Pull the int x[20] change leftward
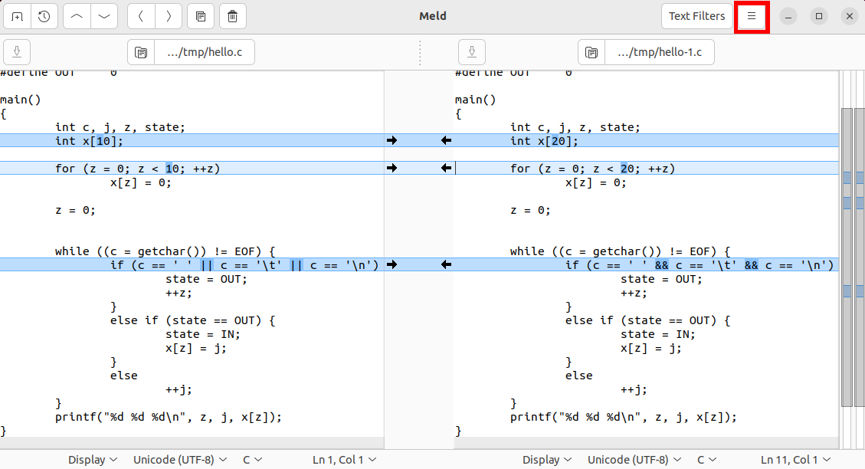The height and width of the screenshot is (469, 865). pos(447,140)
